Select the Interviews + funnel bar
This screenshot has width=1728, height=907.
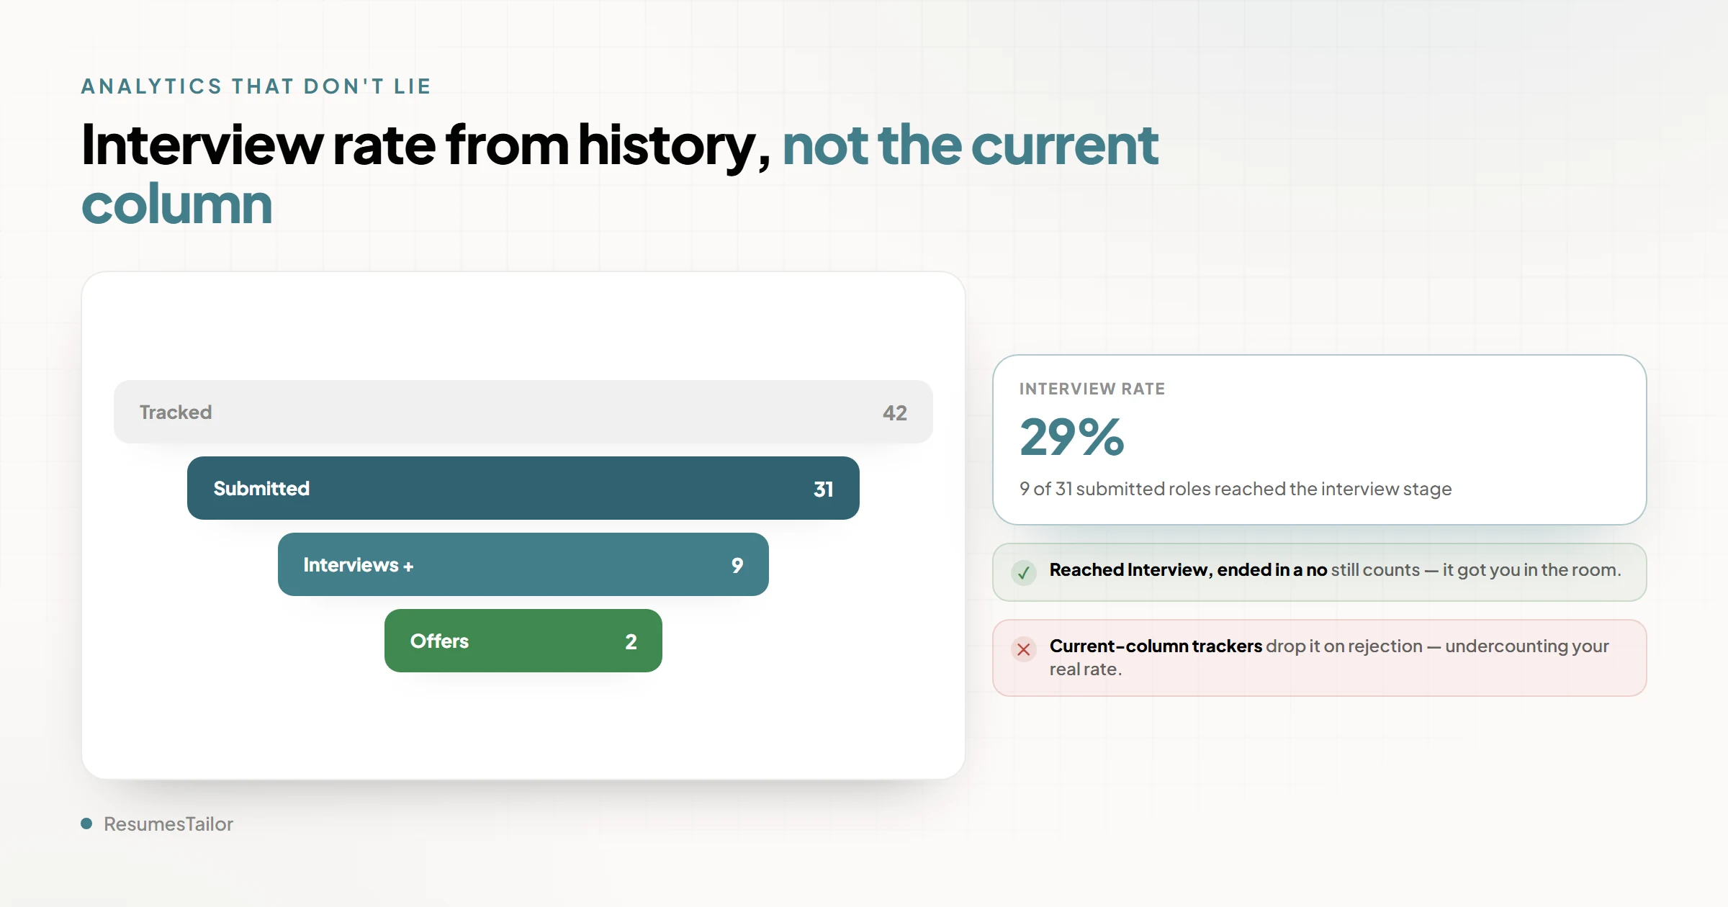[x=523, y=564]
